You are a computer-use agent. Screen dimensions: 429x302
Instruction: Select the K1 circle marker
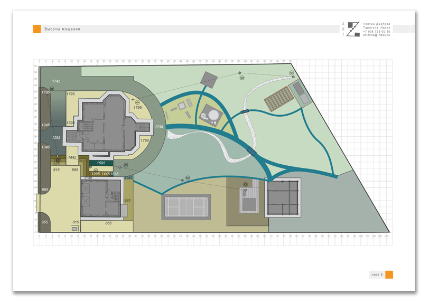coord(51,89)
